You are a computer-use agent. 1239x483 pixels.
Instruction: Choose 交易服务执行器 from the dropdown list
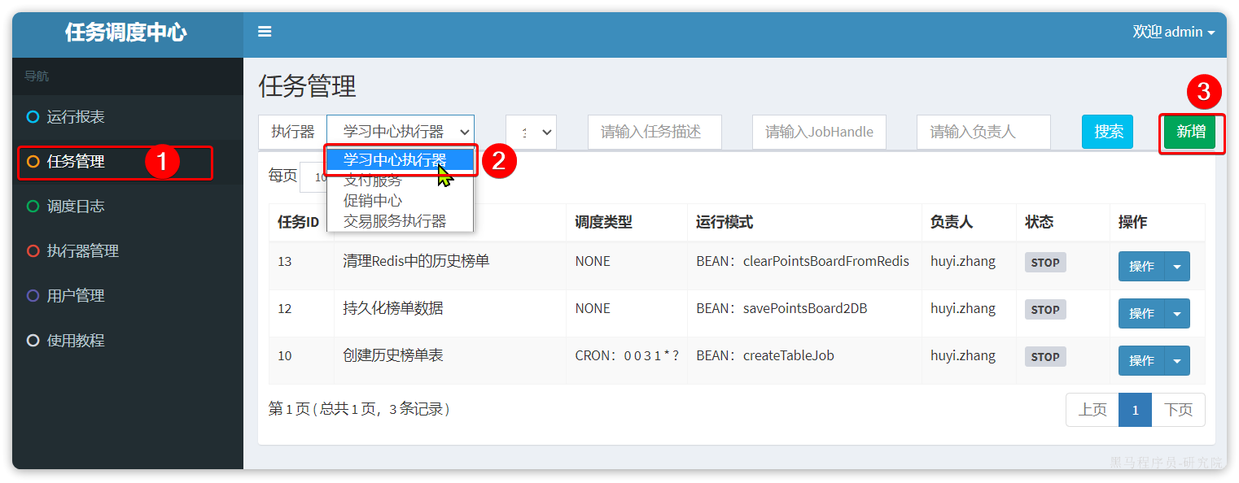point(399,220)
